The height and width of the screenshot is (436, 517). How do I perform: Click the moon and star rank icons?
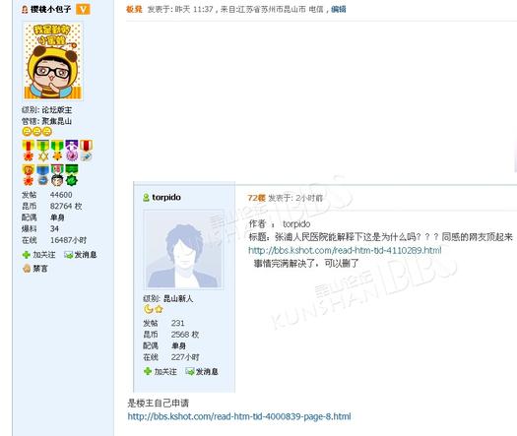(154, 309)
